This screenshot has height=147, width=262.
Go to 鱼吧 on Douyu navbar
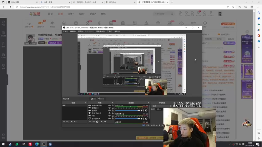point(103,14)
